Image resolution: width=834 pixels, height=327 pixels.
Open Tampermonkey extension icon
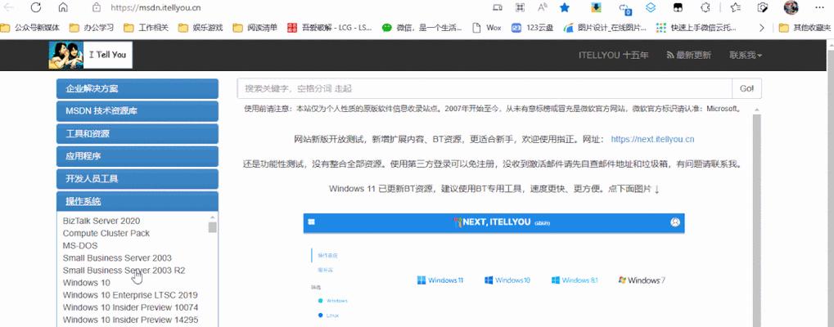tap(678, 7)
